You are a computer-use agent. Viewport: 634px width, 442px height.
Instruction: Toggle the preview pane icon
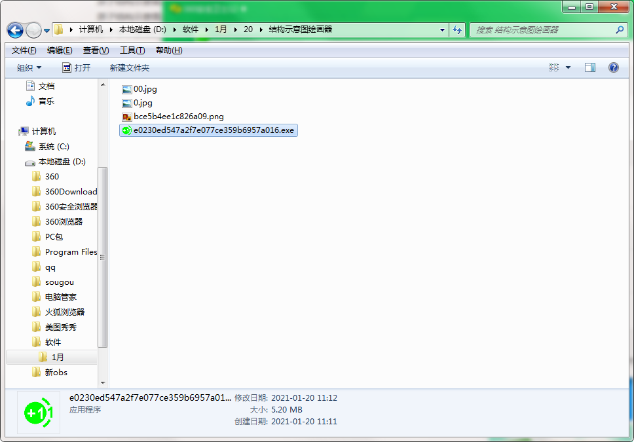point(590,67)
